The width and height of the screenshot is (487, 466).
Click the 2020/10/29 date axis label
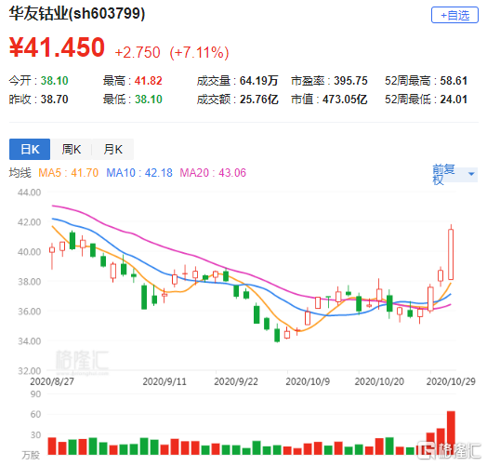451,381
